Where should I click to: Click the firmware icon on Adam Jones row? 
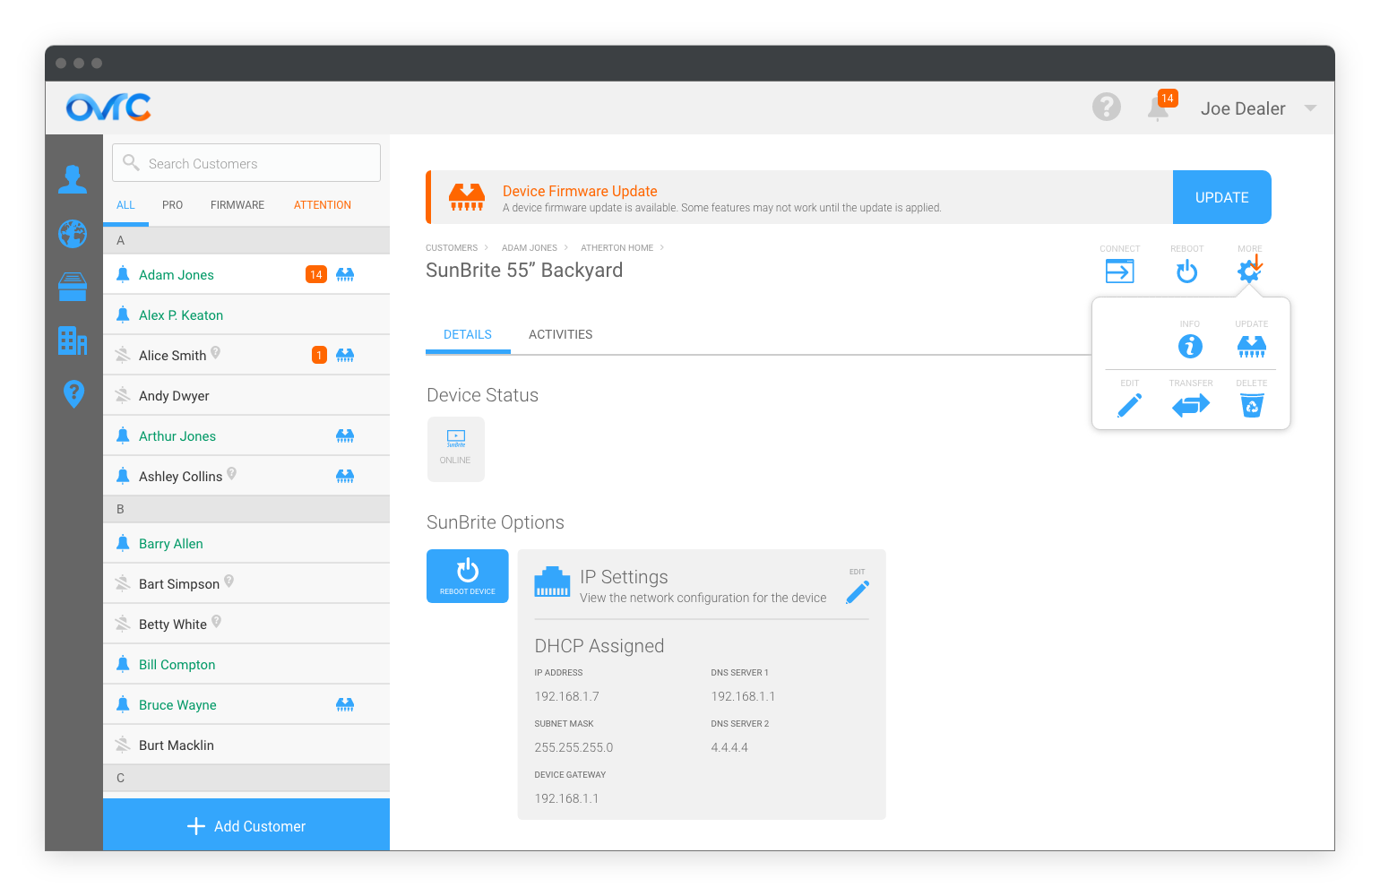(x=345, y=274)
